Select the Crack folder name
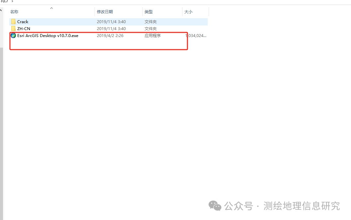Screen dimensions: 351x220 coord(23,22)
